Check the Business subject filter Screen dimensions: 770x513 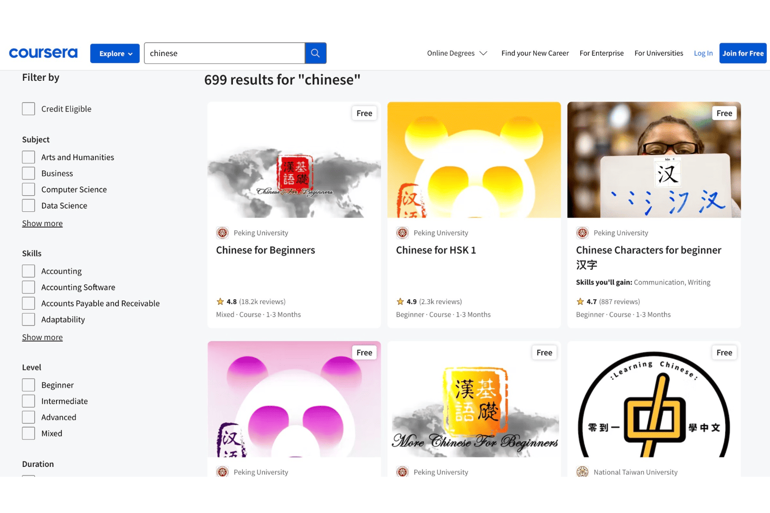tap(29, 173)
